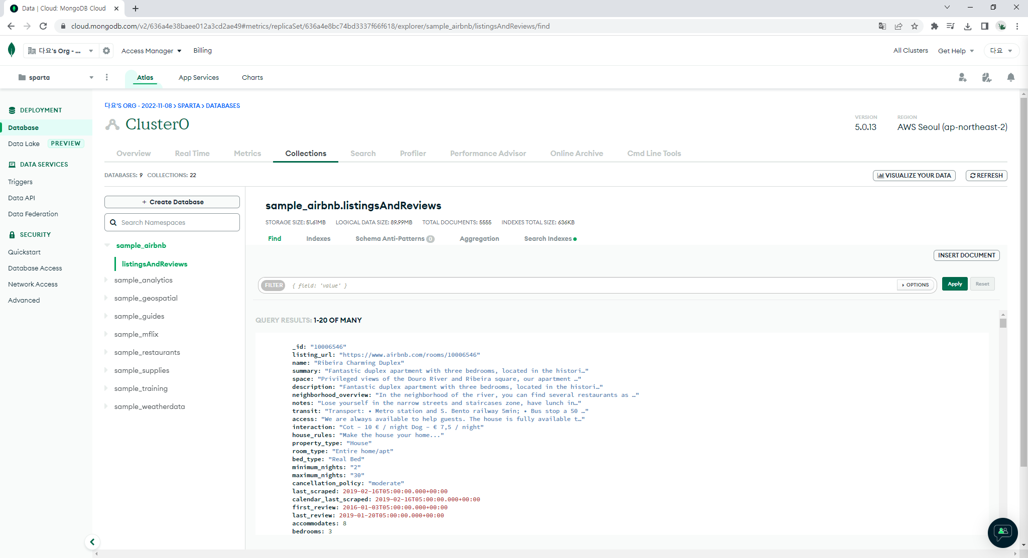1028x558 pixels.
Task: Reset the query filter
Action: tap(982, 284)
